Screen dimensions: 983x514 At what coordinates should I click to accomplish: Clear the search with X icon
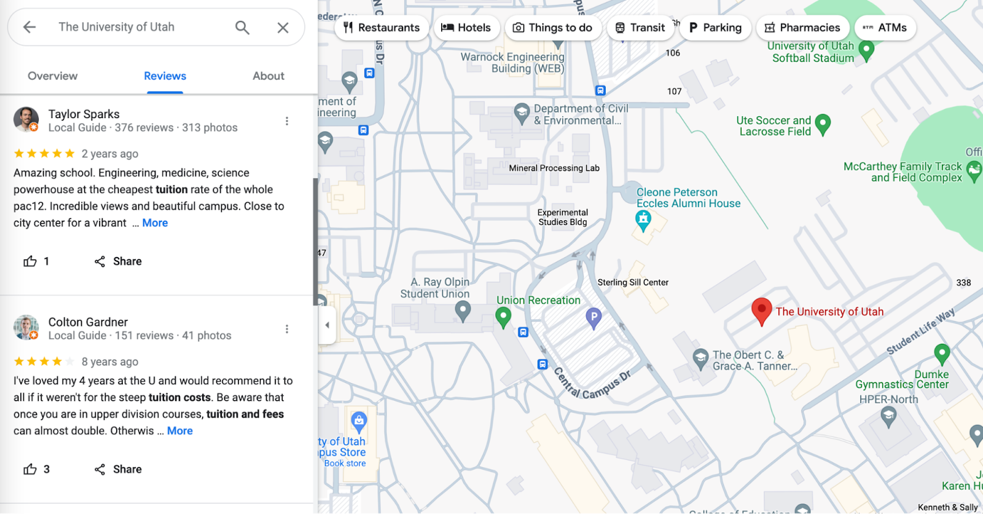(283, 28)
